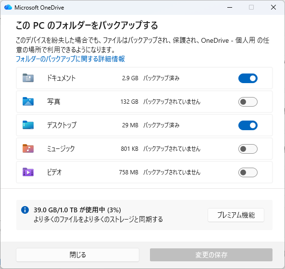Close the Microsoft OneDrive window

(273, 8)
